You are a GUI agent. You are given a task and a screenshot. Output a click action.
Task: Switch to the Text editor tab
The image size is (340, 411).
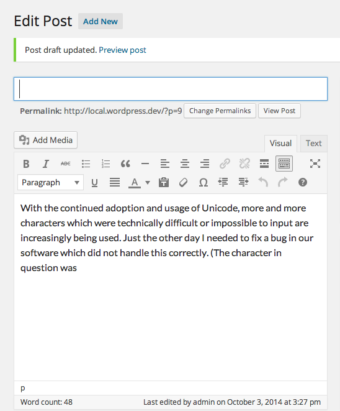313,144
